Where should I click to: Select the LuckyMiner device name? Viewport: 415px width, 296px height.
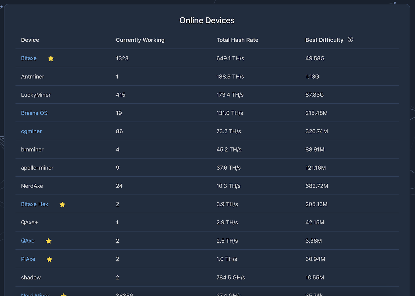coord(36,95)
